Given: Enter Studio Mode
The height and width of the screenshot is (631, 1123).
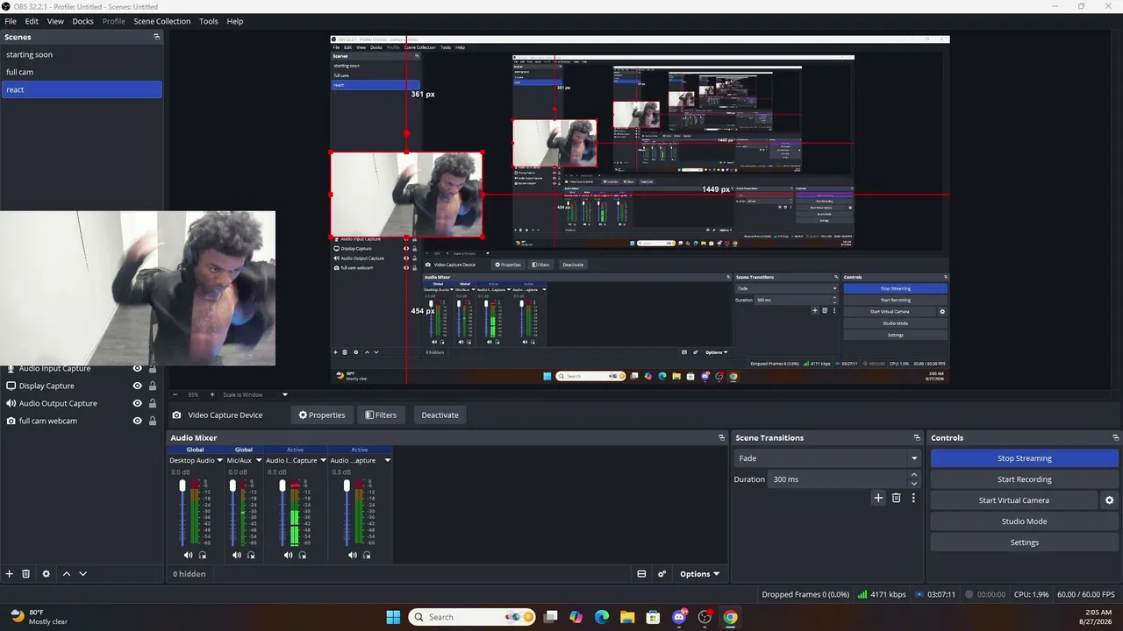Looking at the screenshot, I should click(1024, 521).
